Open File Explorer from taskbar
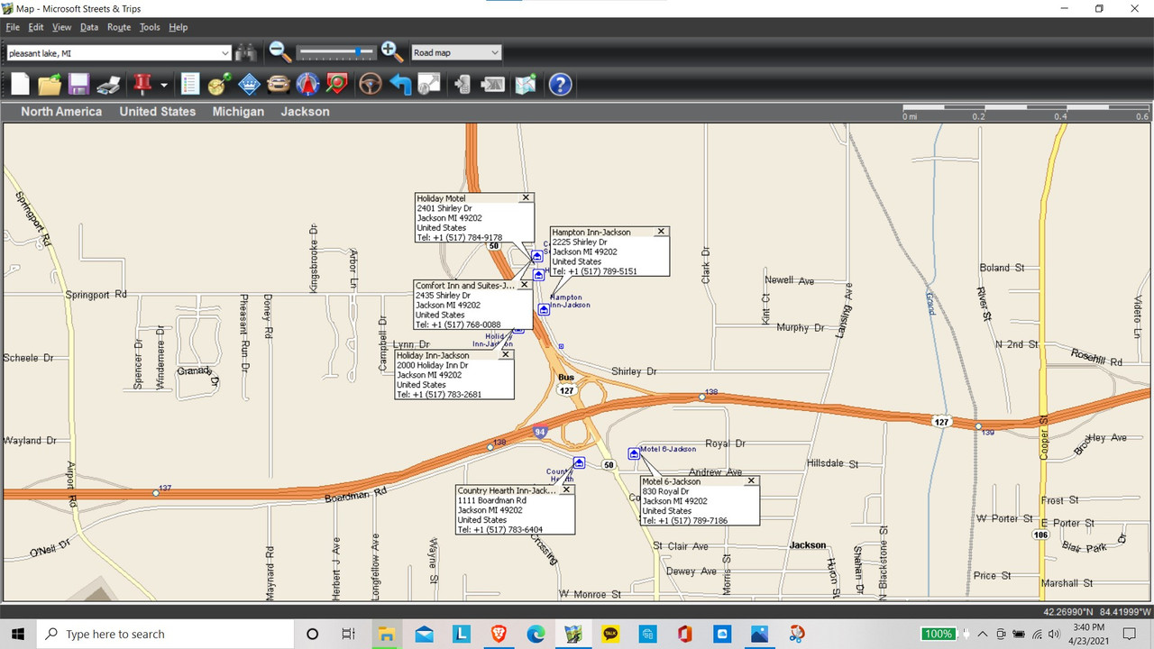The image size is (1154, 649). 386,634
